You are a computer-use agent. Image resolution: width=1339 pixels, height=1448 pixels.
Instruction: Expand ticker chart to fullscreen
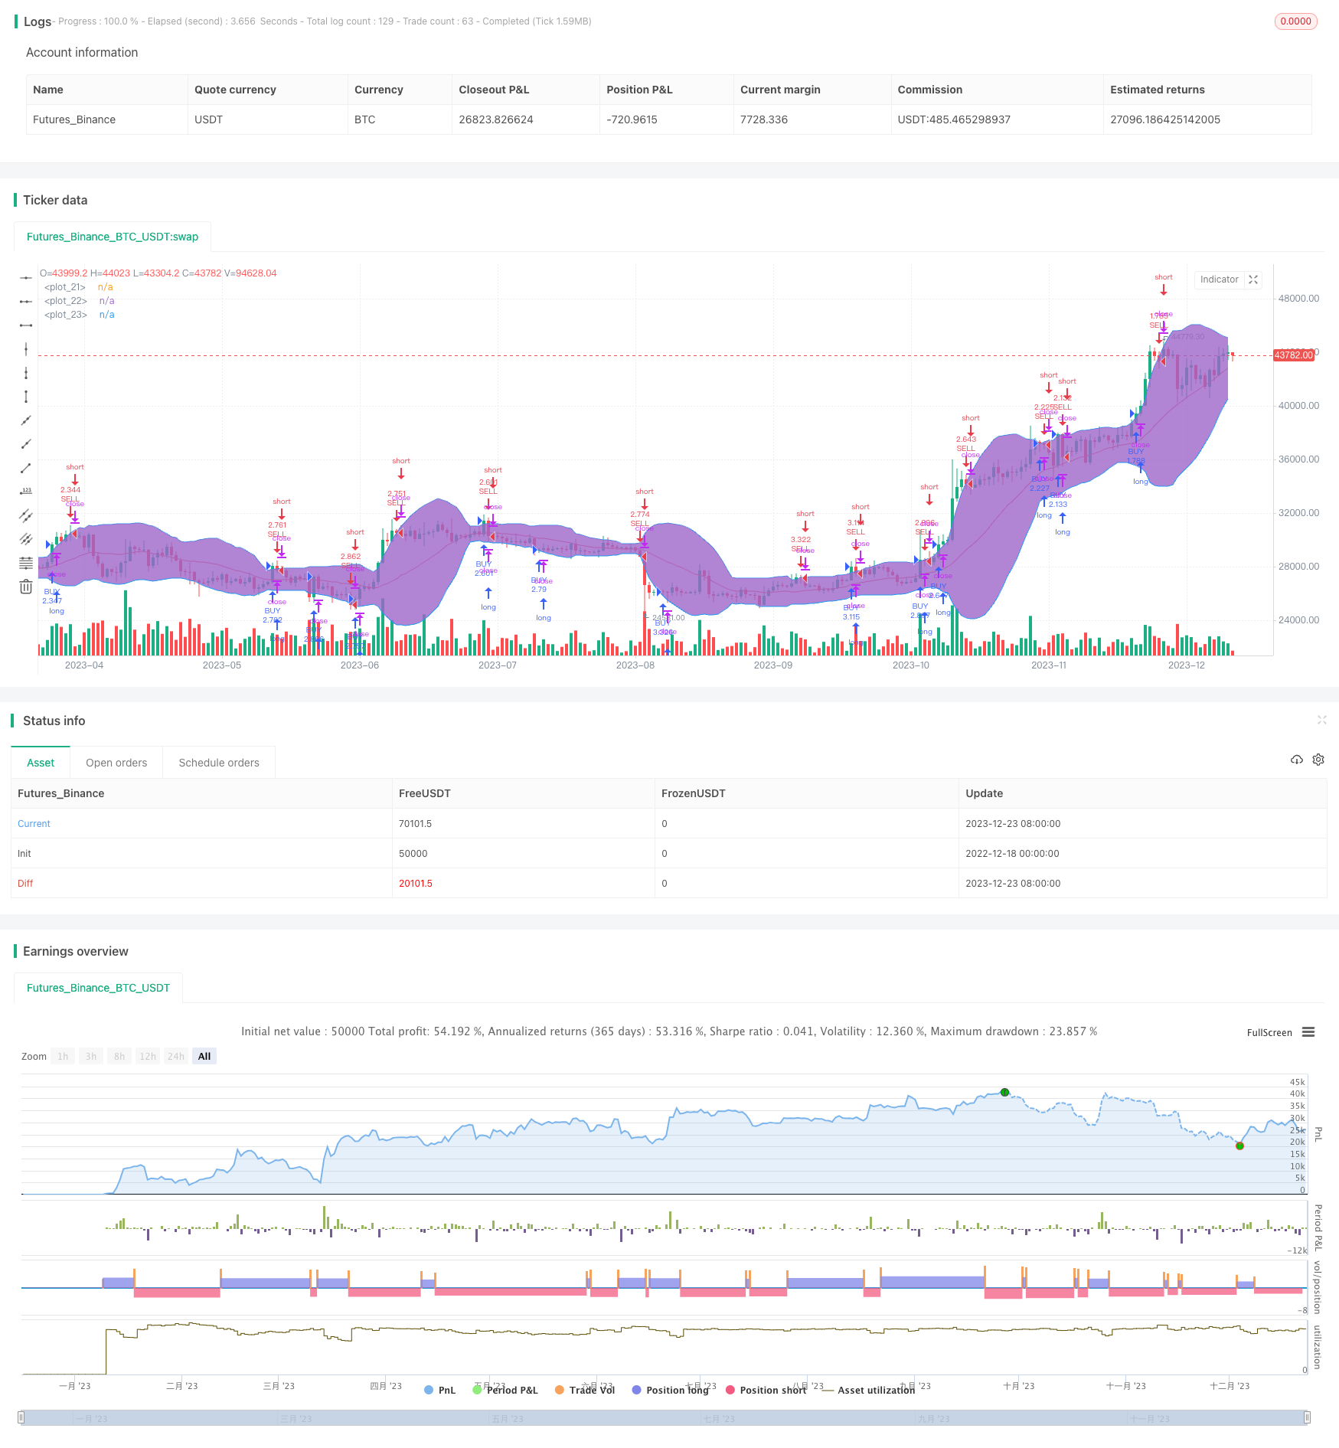1253,279
